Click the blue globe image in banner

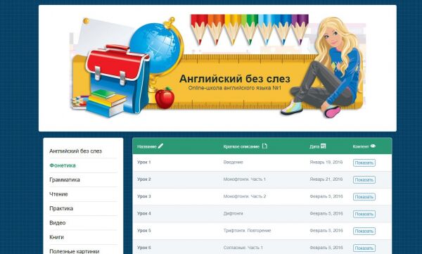tap(155, 48)
